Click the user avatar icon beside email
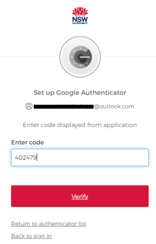156x244 pixels. click(x=29, y=106)
